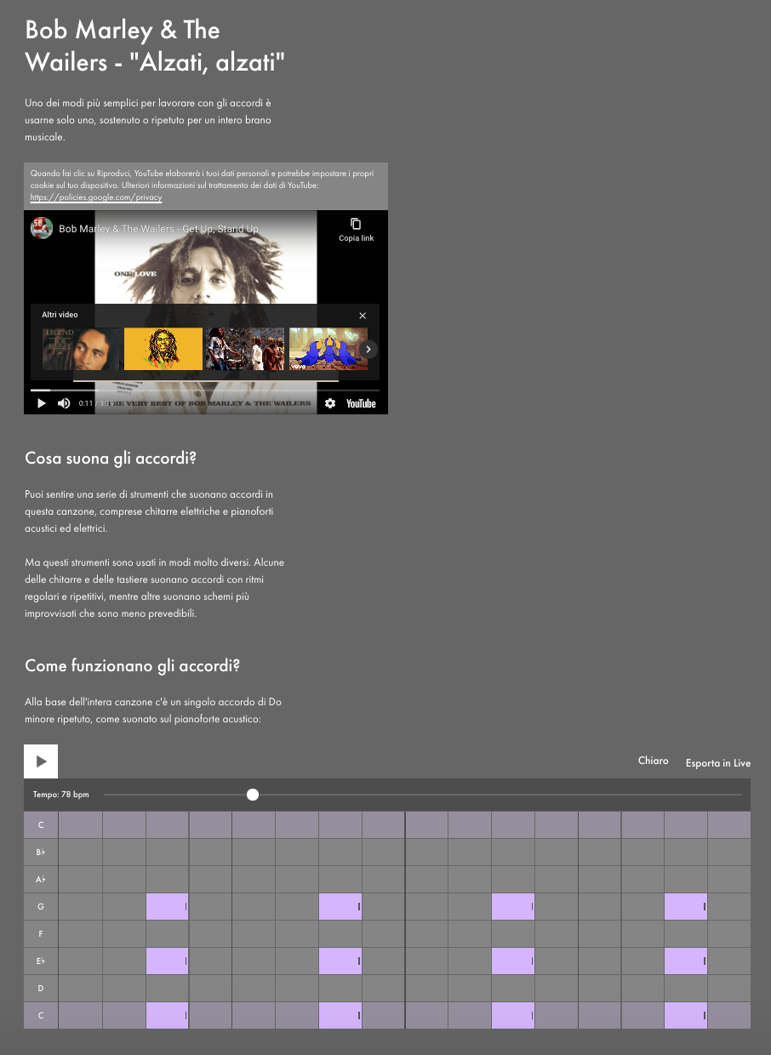The image size is (771, 1055).
Task: Open the policies.google.com/privacy link
Action: click(x=96, y=197)
